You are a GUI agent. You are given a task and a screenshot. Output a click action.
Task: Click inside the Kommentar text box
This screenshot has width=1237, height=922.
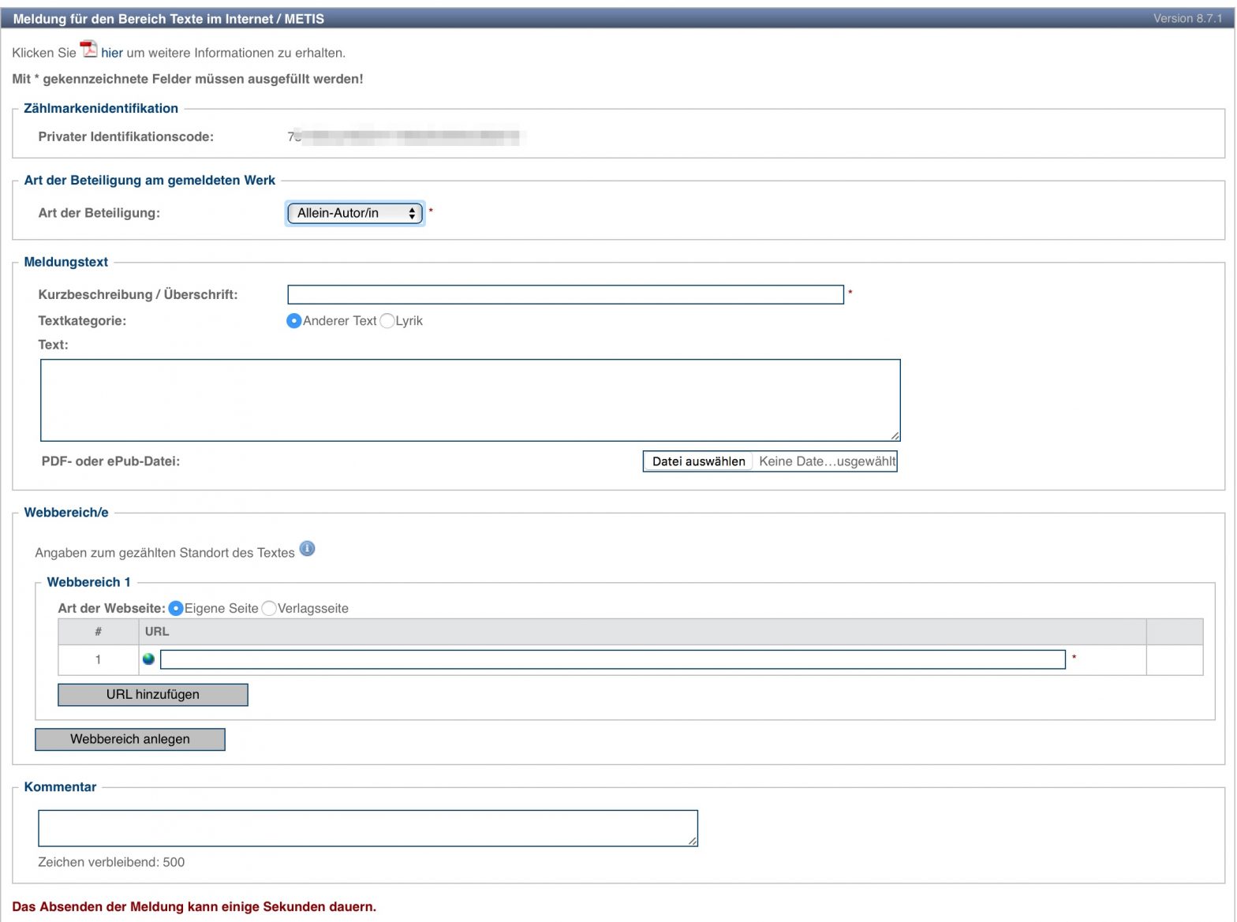coord(368,828)
